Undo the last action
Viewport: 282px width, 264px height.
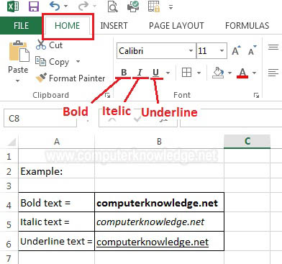(x=55, y=6)
